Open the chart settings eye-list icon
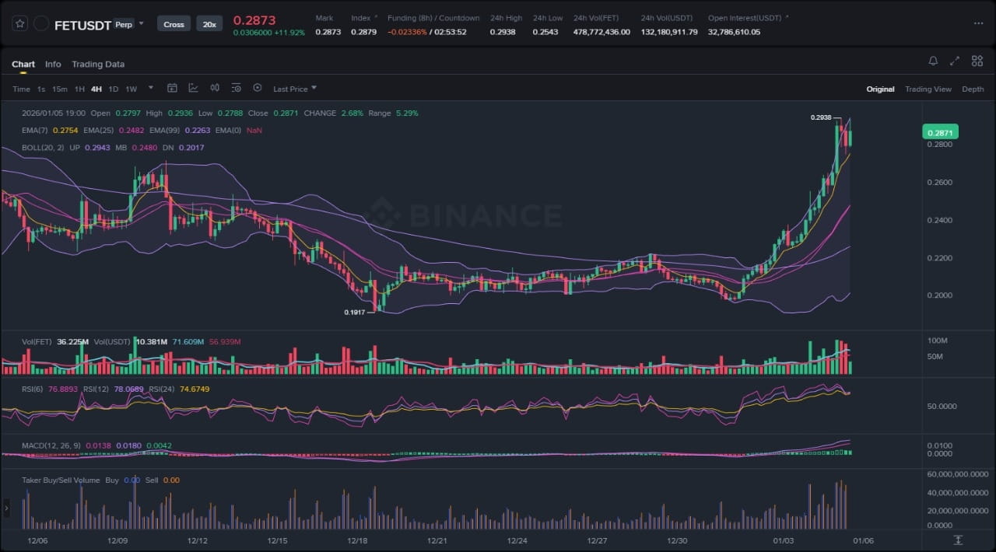The image size is (996, 552). coord(236,89)
